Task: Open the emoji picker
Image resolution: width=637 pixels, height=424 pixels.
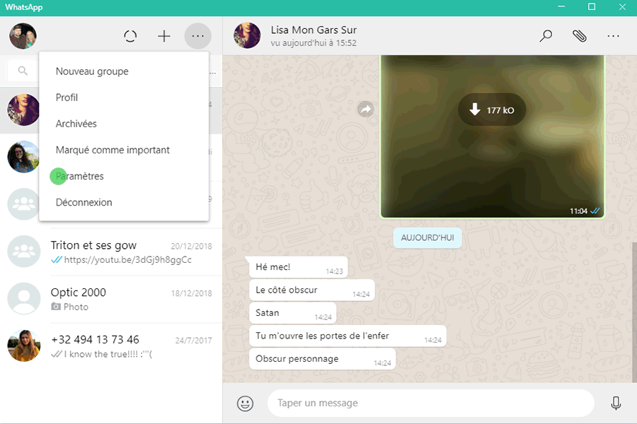Action: pos(245,403)
